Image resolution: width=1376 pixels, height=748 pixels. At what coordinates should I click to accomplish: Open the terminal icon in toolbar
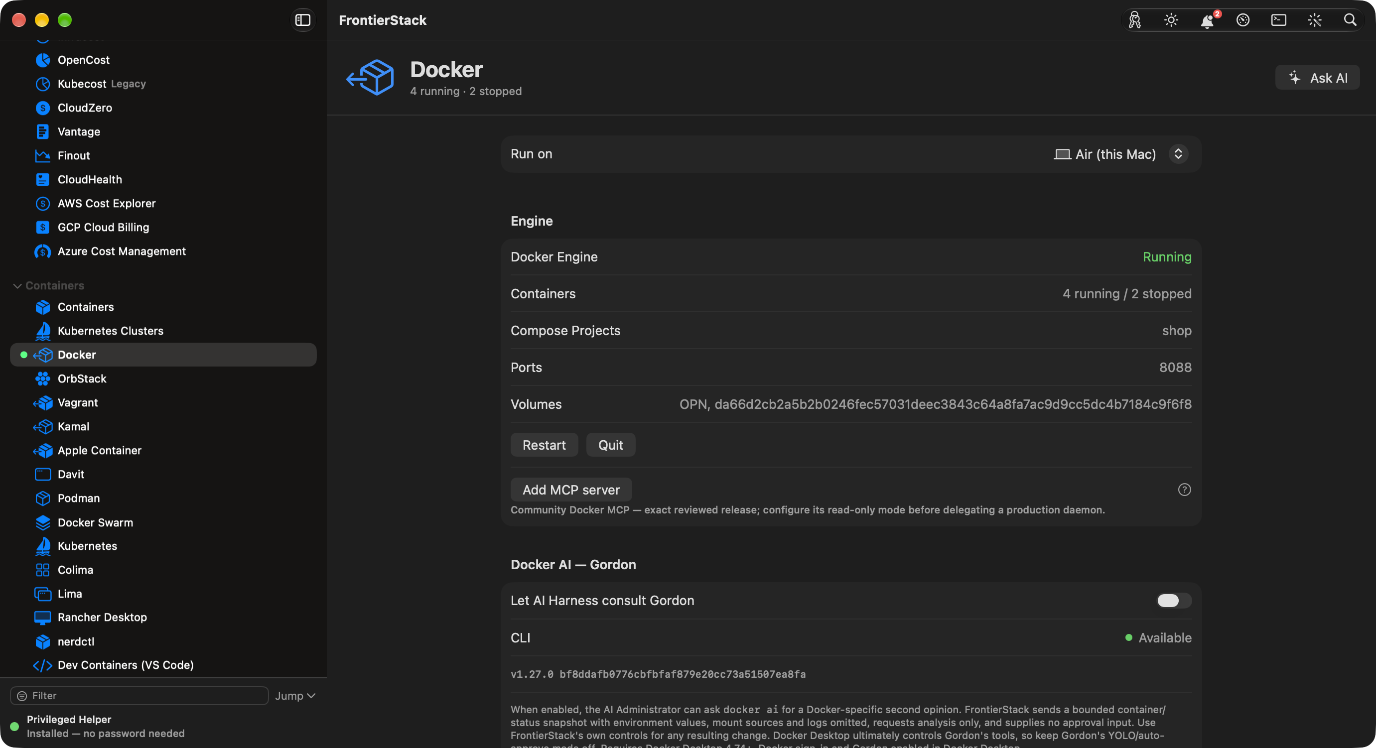[1279, 20]
